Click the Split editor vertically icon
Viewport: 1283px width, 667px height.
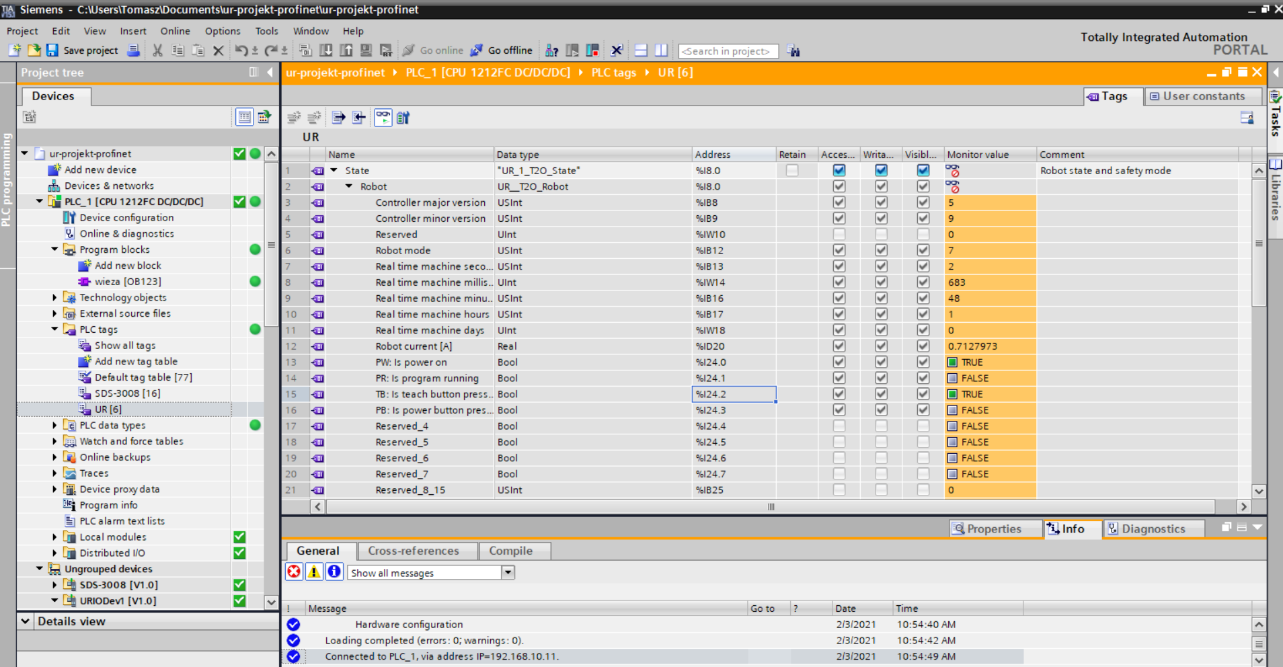point(661,50)
